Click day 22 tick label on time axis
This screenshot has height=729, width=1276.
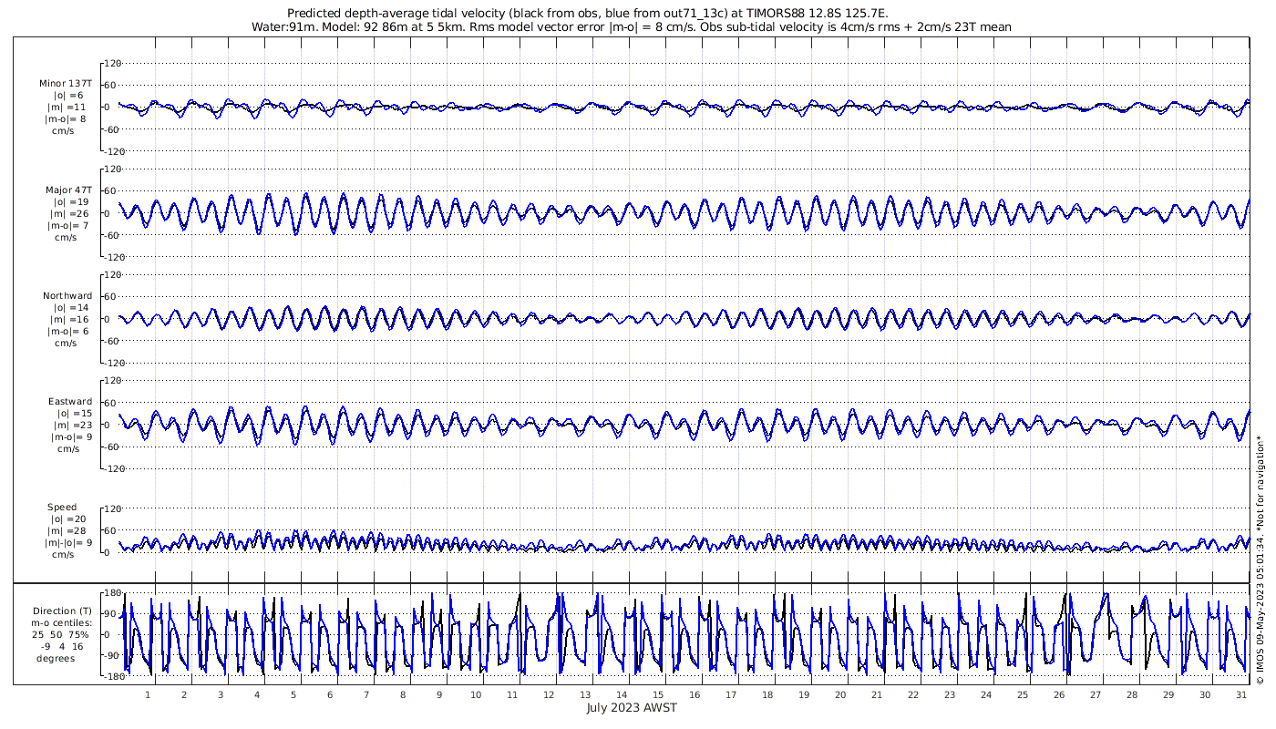[913, 694]
